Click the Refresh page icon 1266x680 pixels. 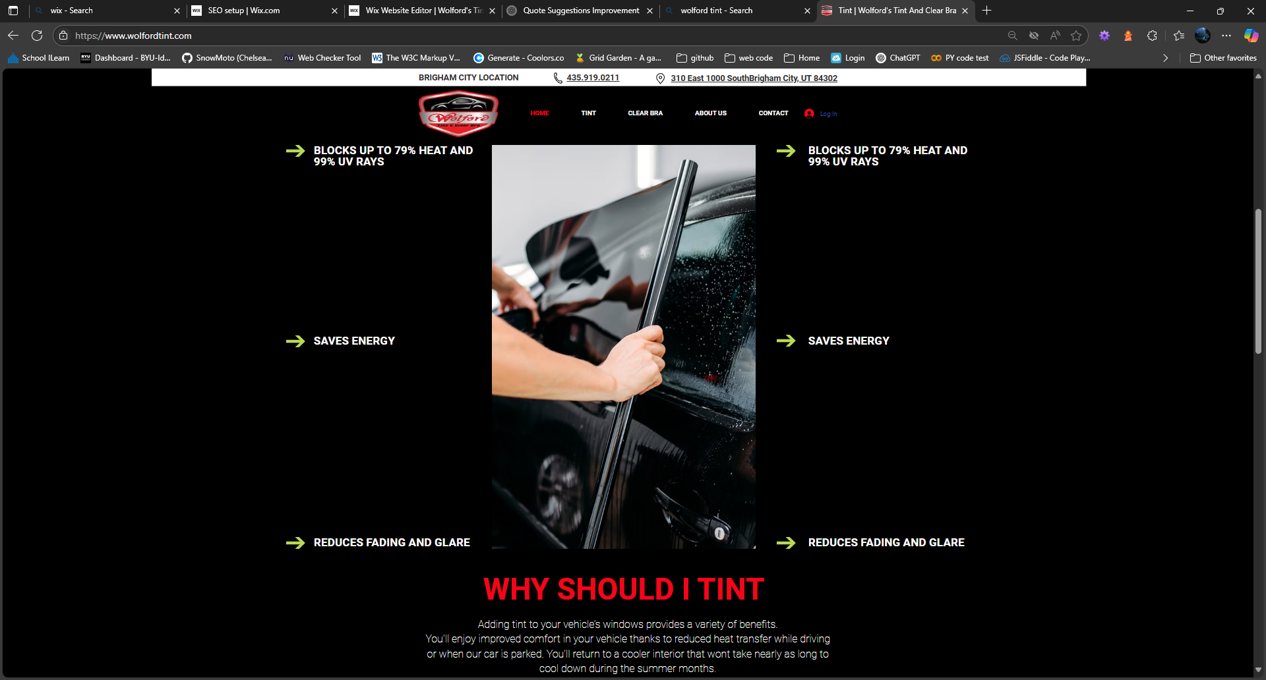(36, 36)
